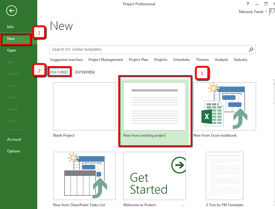275x209 pixels.
Task: Expand the Masood, Faisal account dropdown
Action: point(266,12)
